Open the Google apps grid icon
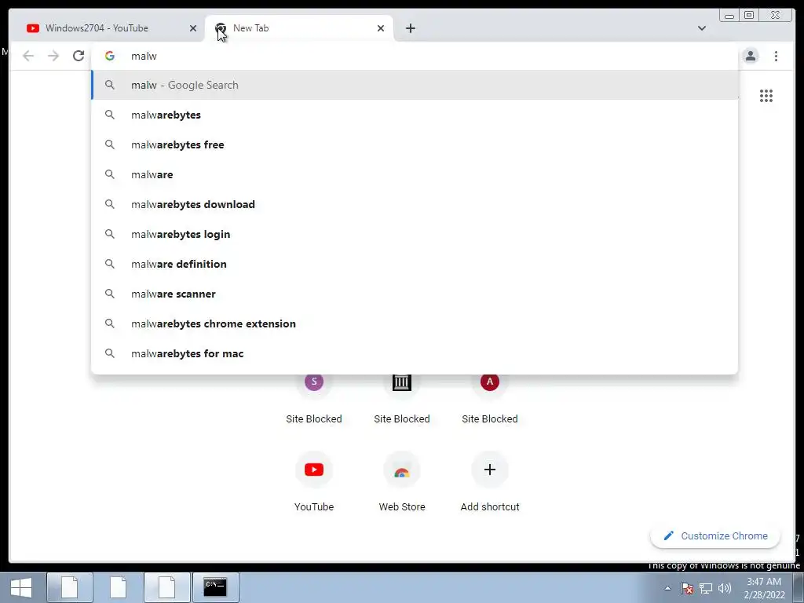 (x=766, y=96)
